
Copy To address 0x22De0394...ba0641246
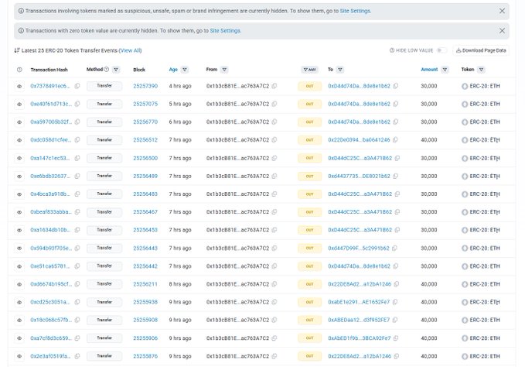click(395, 140)
